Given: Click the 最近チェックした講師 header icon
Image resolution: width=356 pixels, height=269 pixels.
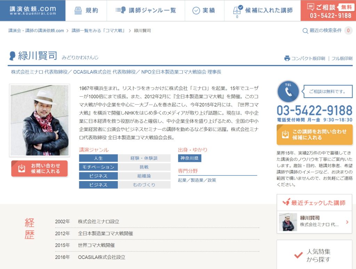Looking at the screenshot, I should [286, 202].
